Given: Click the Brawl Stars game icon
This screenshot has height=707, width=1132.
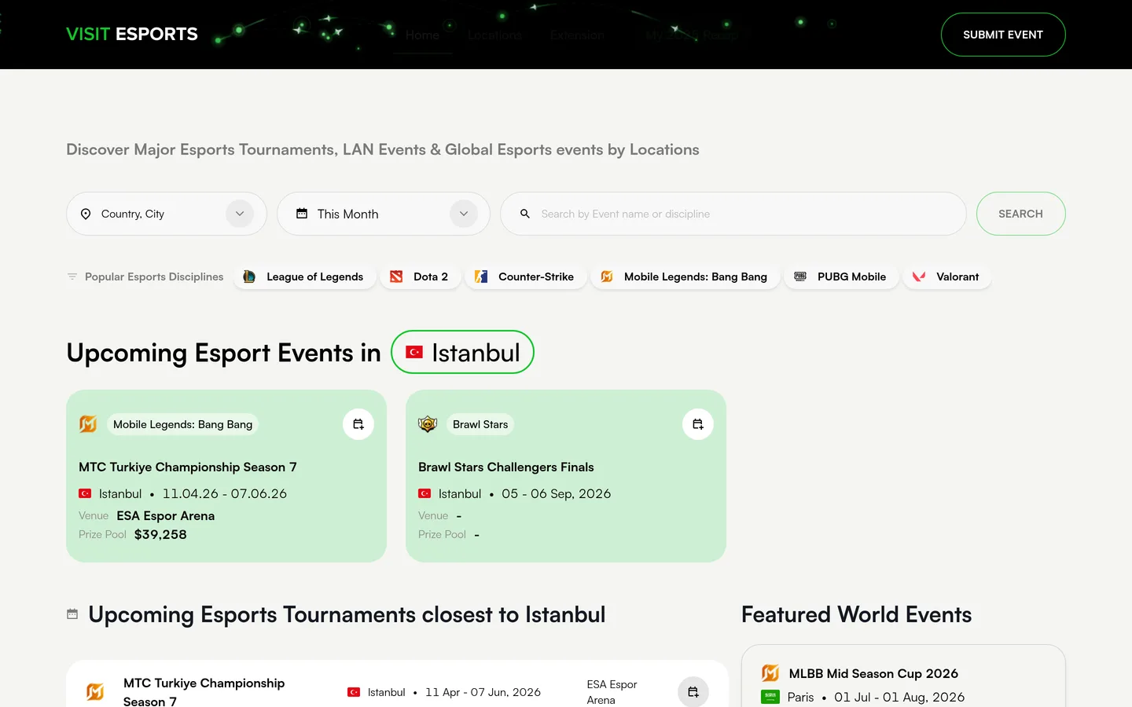Looking at the screenshot, I should (428, 424).
